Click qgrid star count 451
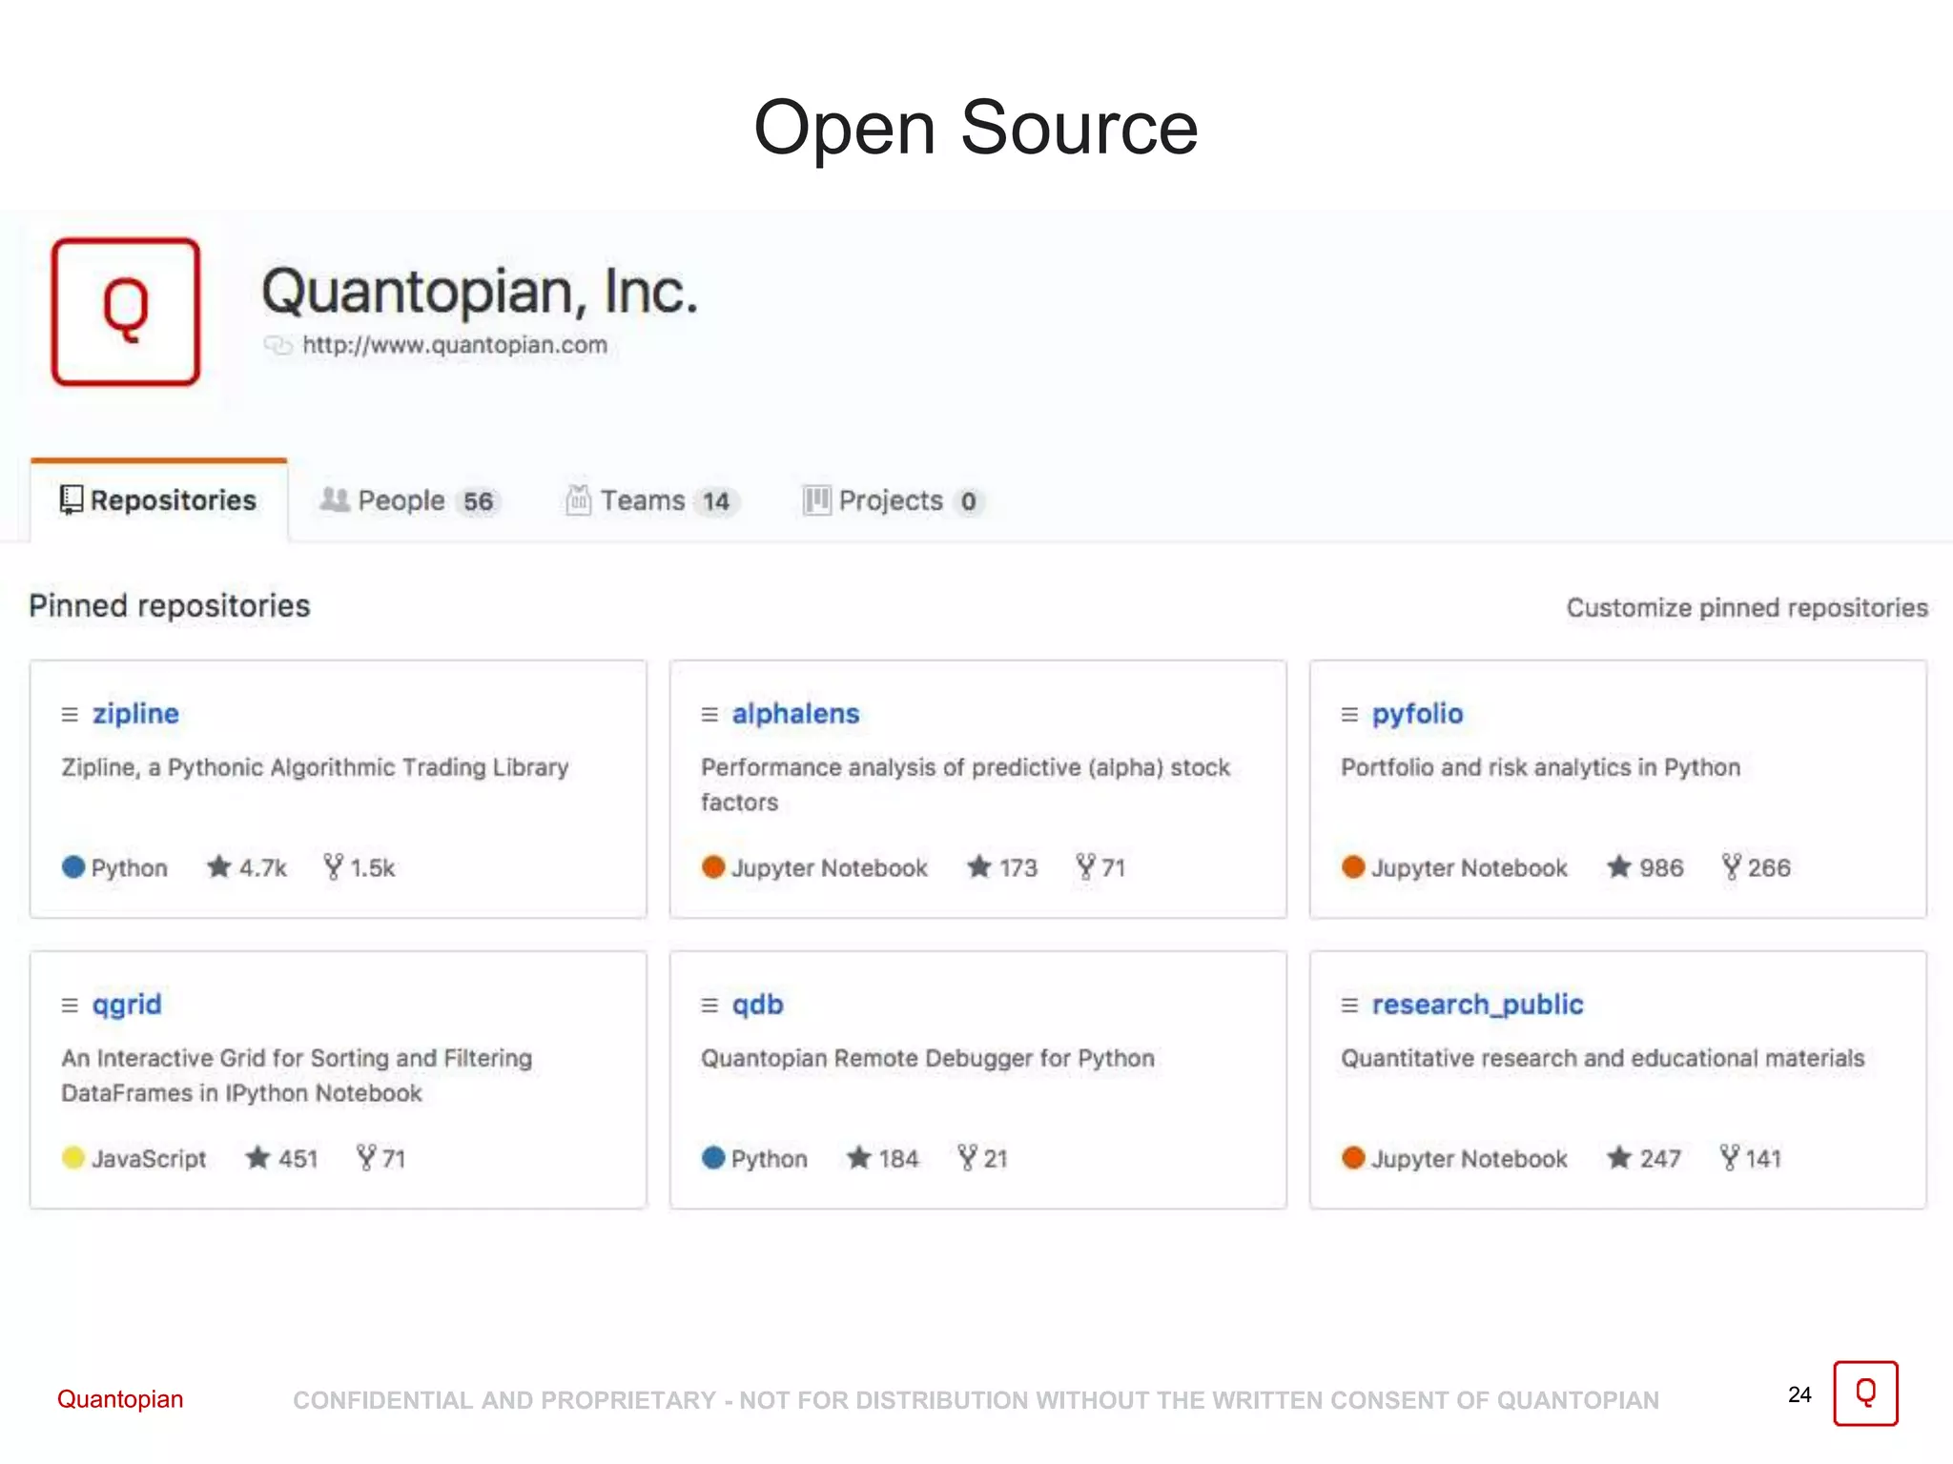The width and height of the screenshot is (1953, 1464). click(x=298, y=1158)
